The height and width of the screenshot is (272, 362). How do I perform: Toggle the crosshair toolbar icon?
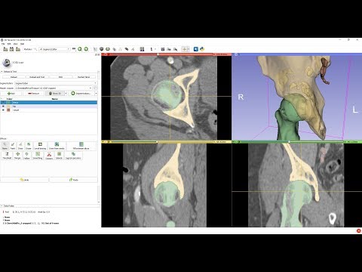tap(184, 49)
